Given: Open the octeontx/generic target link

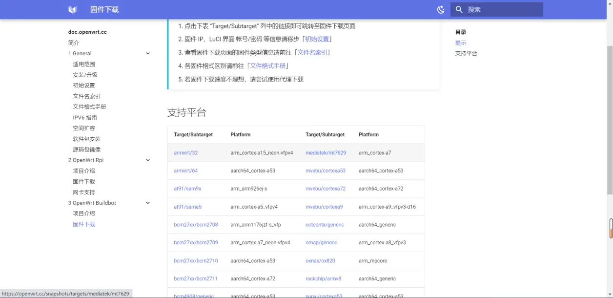Looking at the screenshot, I should 325,225.
